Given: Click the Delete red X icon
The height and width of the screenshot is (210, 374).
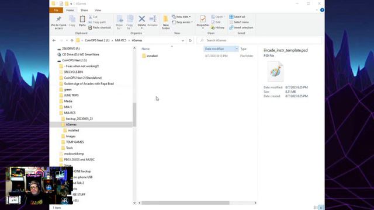Looking at the screenshot, I should 141,19.
